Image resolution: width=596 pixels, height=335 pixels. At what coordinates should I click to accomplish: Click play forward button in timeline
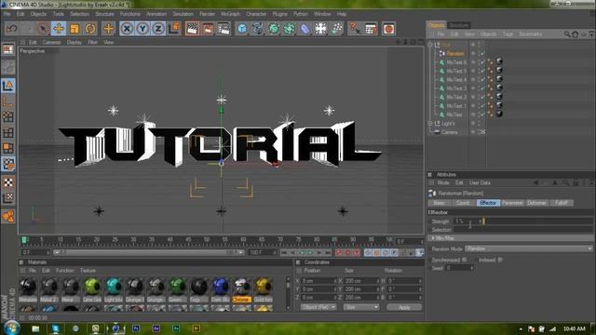click(x=310, y=252)
